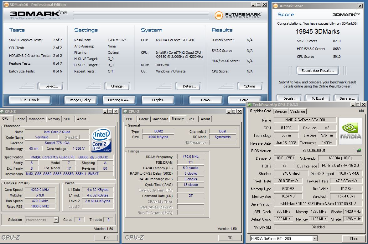Click the Rated FSB 1880.0 MHz value

[40, 206]
